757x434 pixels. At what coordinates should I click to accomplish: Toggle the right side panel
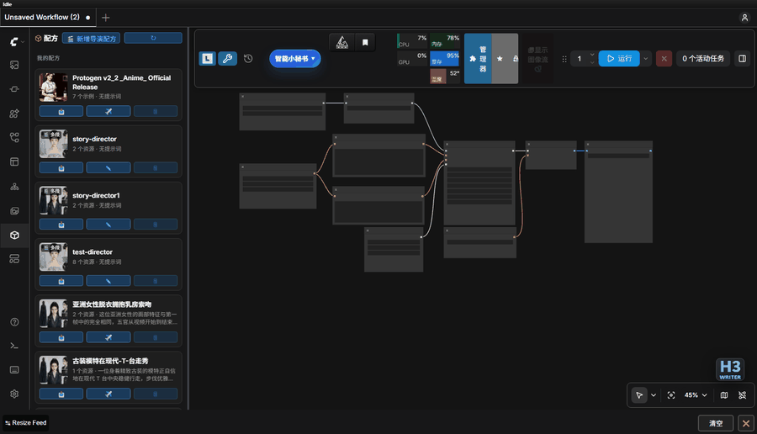[x=743, y=58]
